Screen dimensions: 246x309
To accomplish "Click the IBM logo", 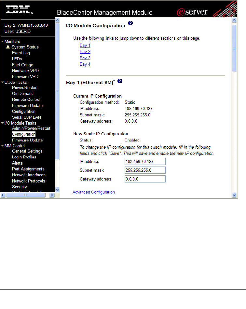I will [19, 9].
